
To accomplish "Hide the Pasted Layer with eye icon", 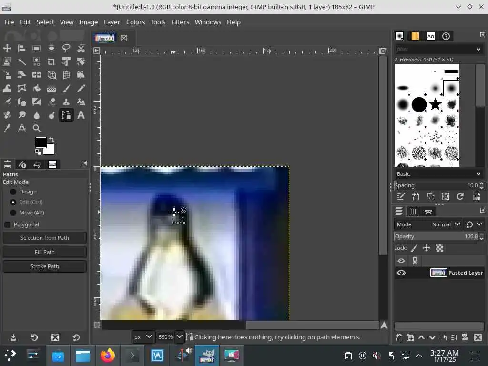I will 401,273.
